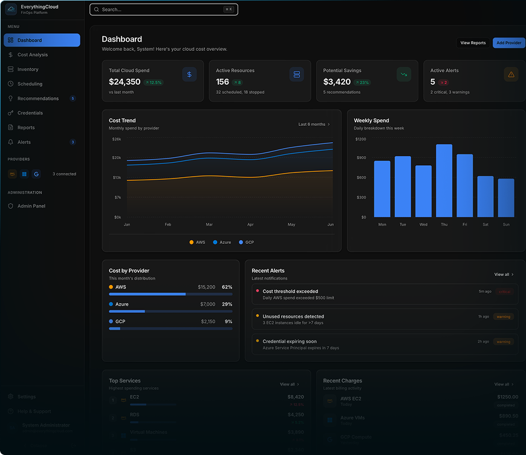Viewport: 526px width, 455px height.
Task: Open the AWS provider icon in sidebar
Action: pyautogui.click(x=12, y=174)
